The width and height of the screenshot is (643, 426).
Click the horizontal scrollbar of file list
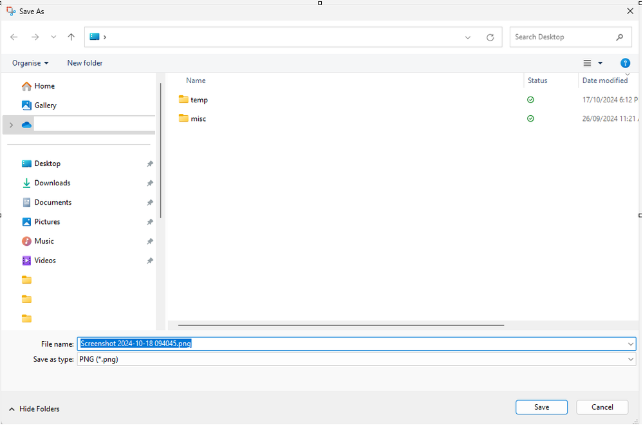[x=340, y=325]
